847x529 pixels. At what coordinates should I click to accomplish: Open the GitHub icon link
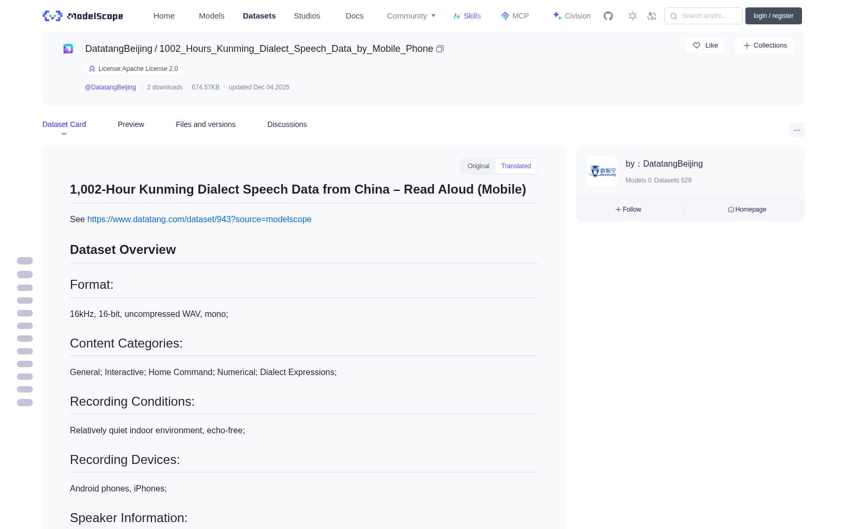click(608, 16)
